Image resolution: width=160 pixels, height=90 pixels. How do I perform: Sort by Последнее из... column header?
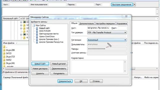pyautogui.click(x=151, y=43)
